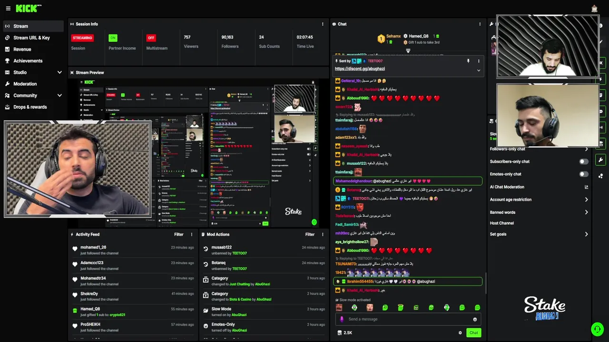Open the hamburger navigation menu
This screenshot has width=609, height=342.
point(8,9)
